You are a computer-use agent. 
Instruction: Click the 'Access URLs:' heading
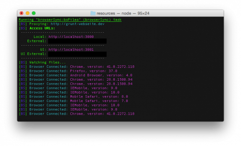[42, 28]
